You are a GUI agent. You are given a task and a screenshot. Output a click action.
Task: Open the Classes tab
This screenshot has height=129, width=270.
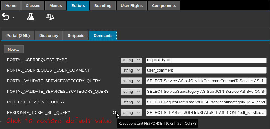coord(33,5)
